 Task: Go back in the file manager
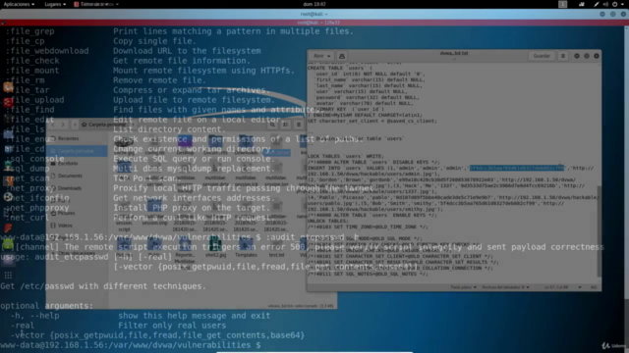coord(53,125)
